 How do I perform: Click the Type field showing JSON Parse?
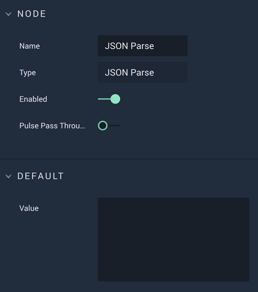[143, 73]
